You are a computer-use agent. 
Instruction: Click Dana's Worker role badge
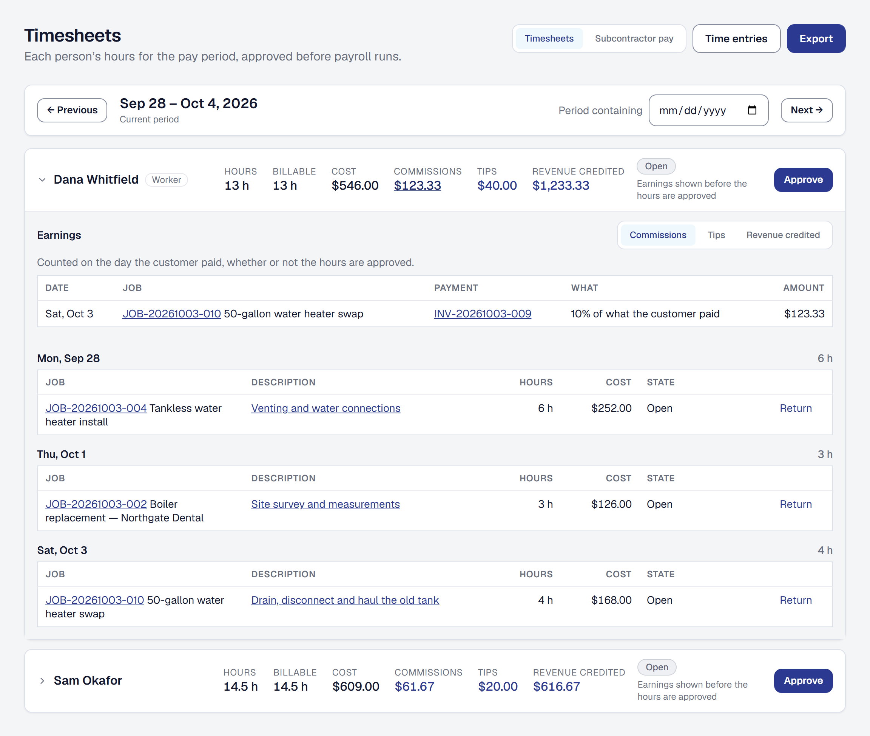point(167,180)
